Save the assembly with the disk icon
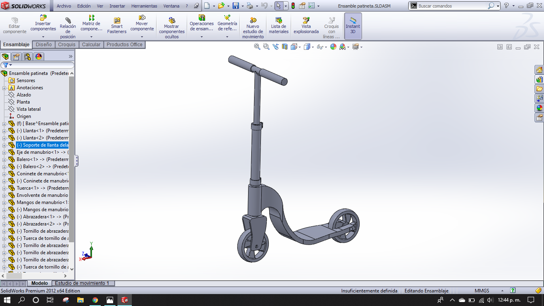This screenshot has height=306, width=544. (x=235, y=6)
